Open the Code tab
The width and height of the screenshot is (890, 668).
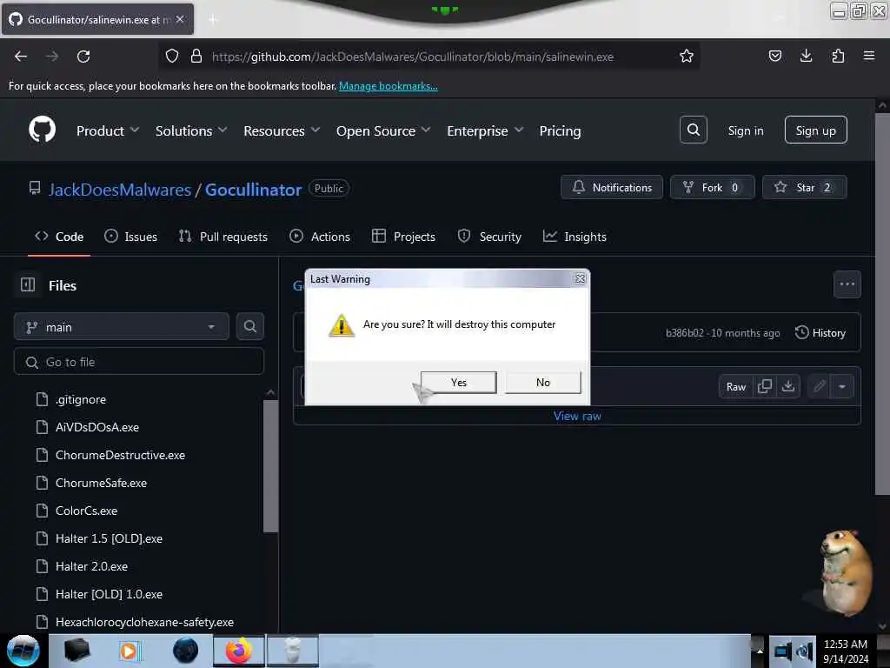coord(59,237)
